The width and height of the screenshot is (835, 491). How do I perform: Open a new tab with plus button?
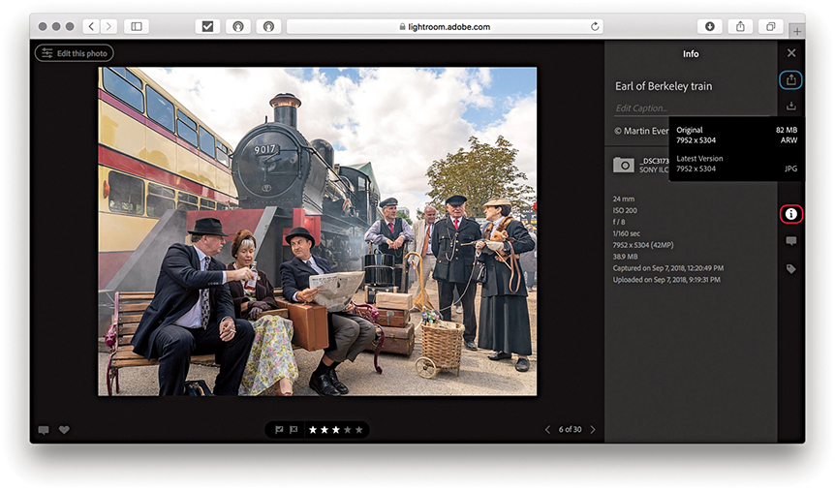point(797,31)
